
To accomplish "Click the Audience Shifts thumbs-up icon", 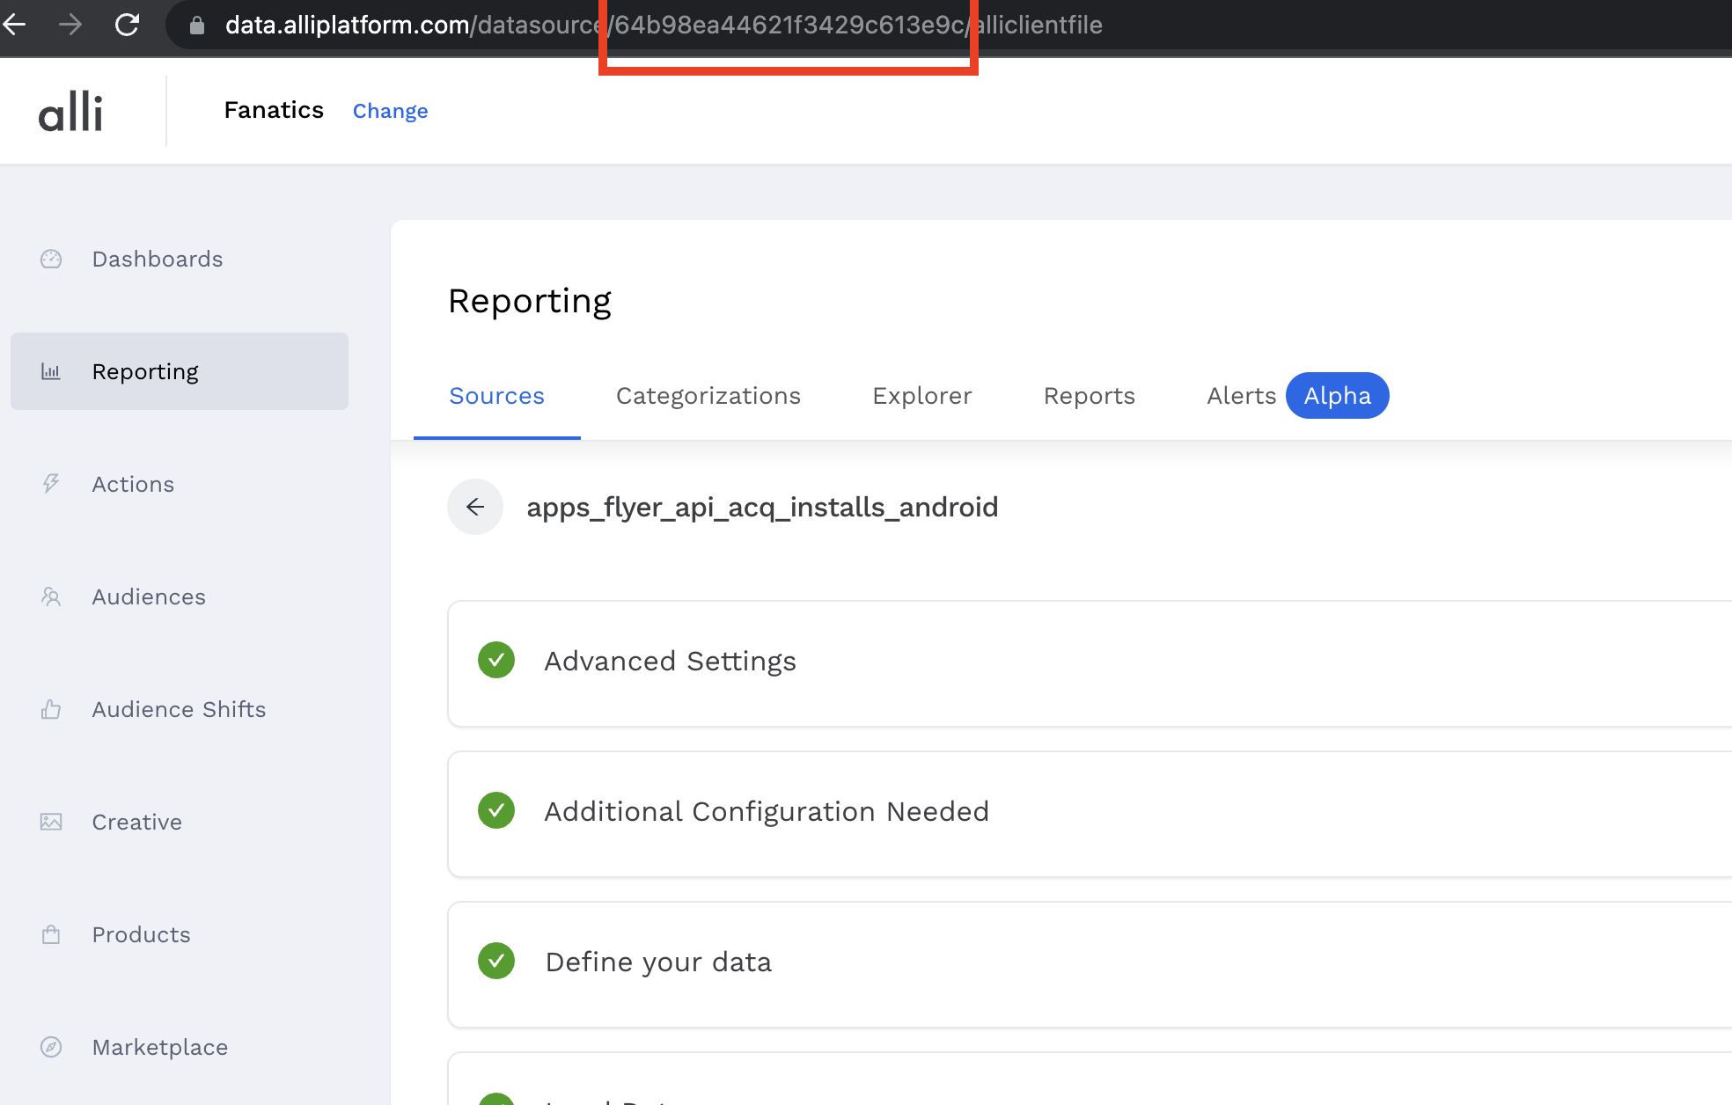I will [51, 709].
